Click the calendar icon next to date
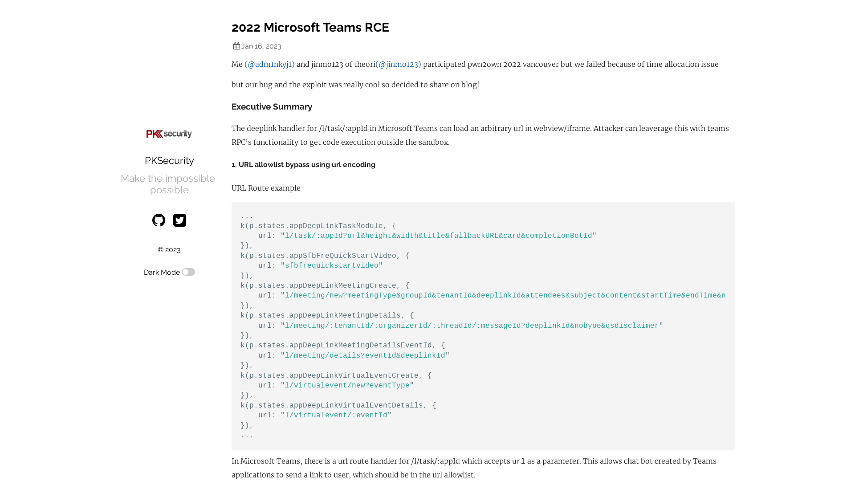 tap(236, 46)
